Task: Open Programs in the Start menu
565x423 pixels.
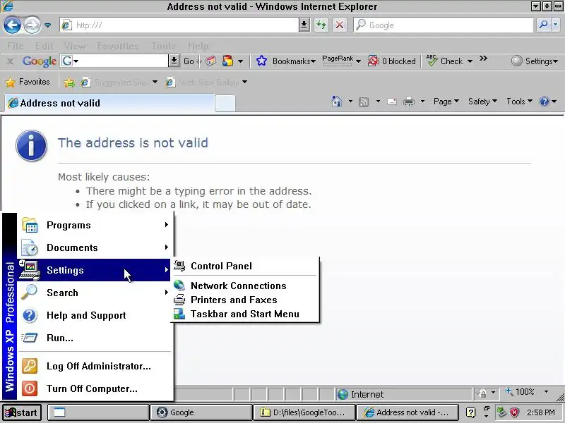Action: (x=94, y=225)
